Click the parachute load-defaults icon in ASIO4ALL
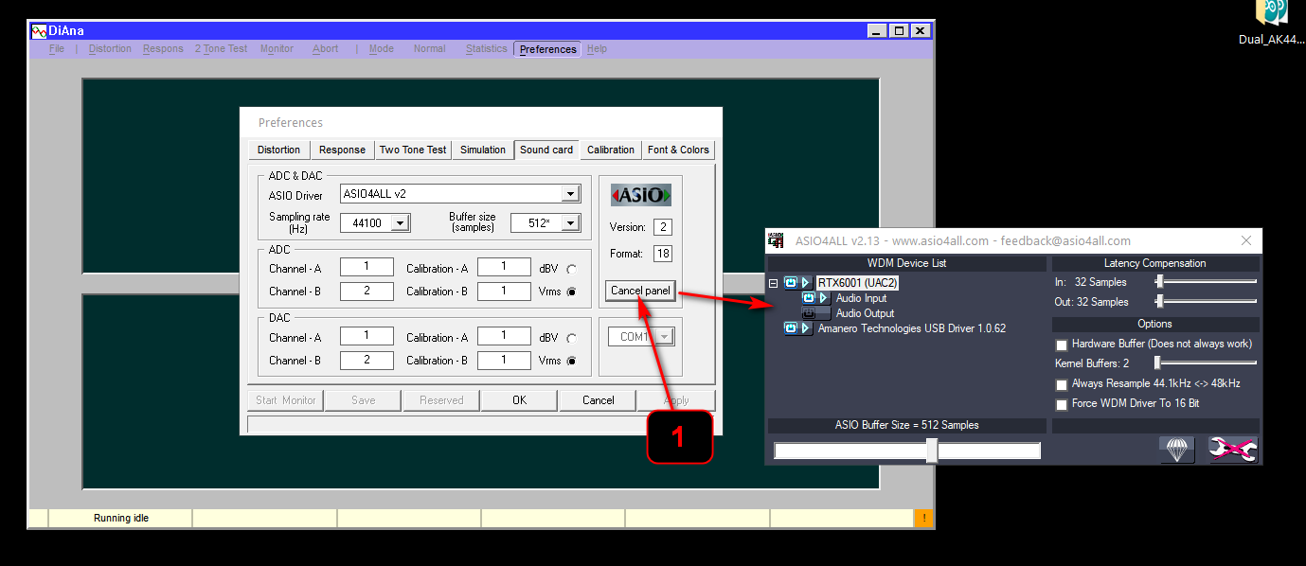The width and height of the screenshot is (1306, 566). click(1177, 450)
